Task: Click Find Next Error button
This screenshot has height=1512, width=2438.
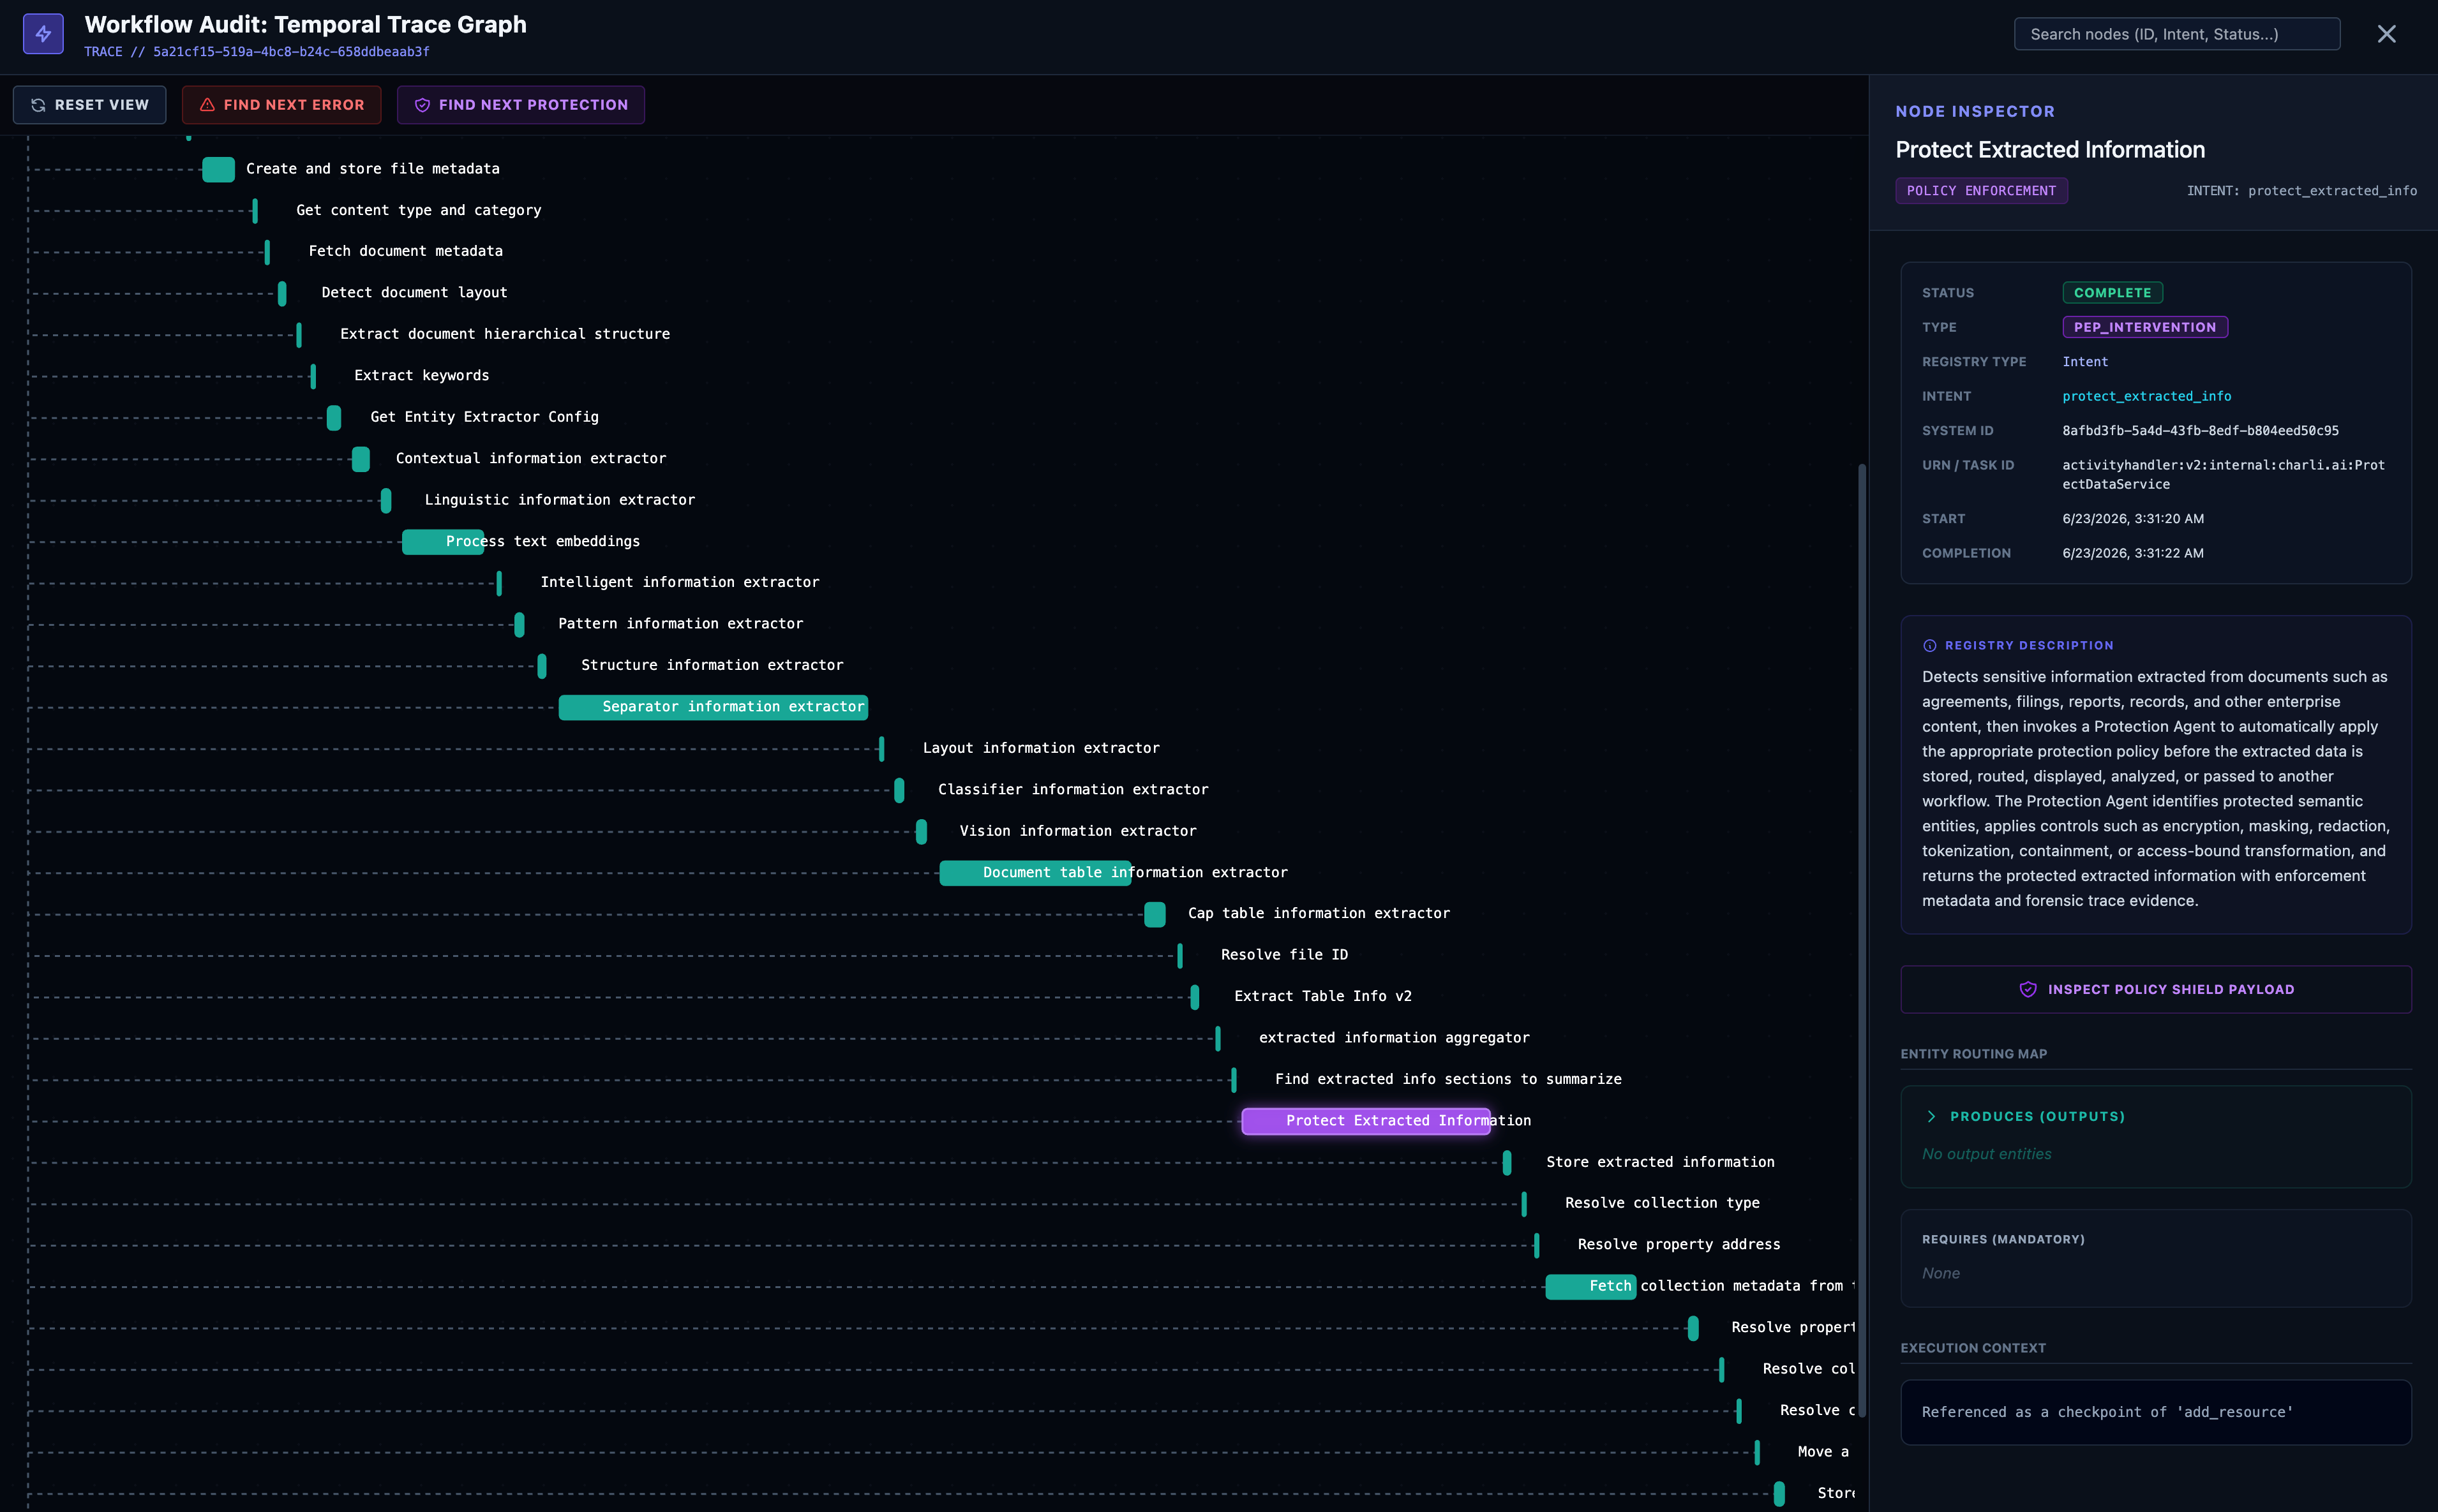Action: (x=281, y=105)
